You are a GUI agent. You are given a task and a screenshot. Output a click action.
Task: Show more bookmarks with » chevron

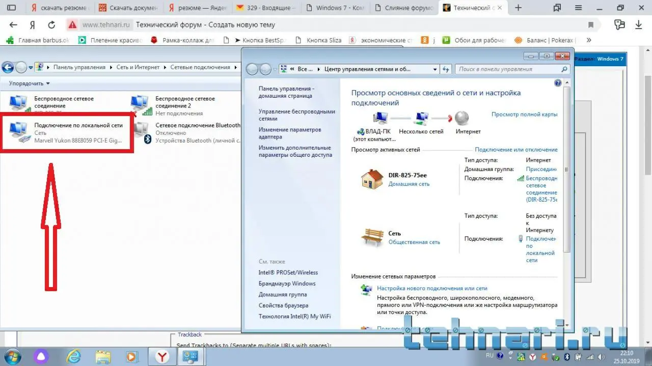coord(589,40)
